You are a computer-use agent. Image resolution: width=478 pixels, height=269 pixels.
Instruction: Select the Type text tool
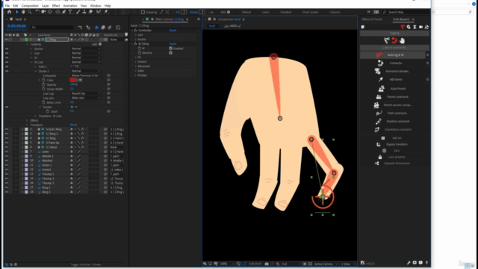click(x=70, y=12)
